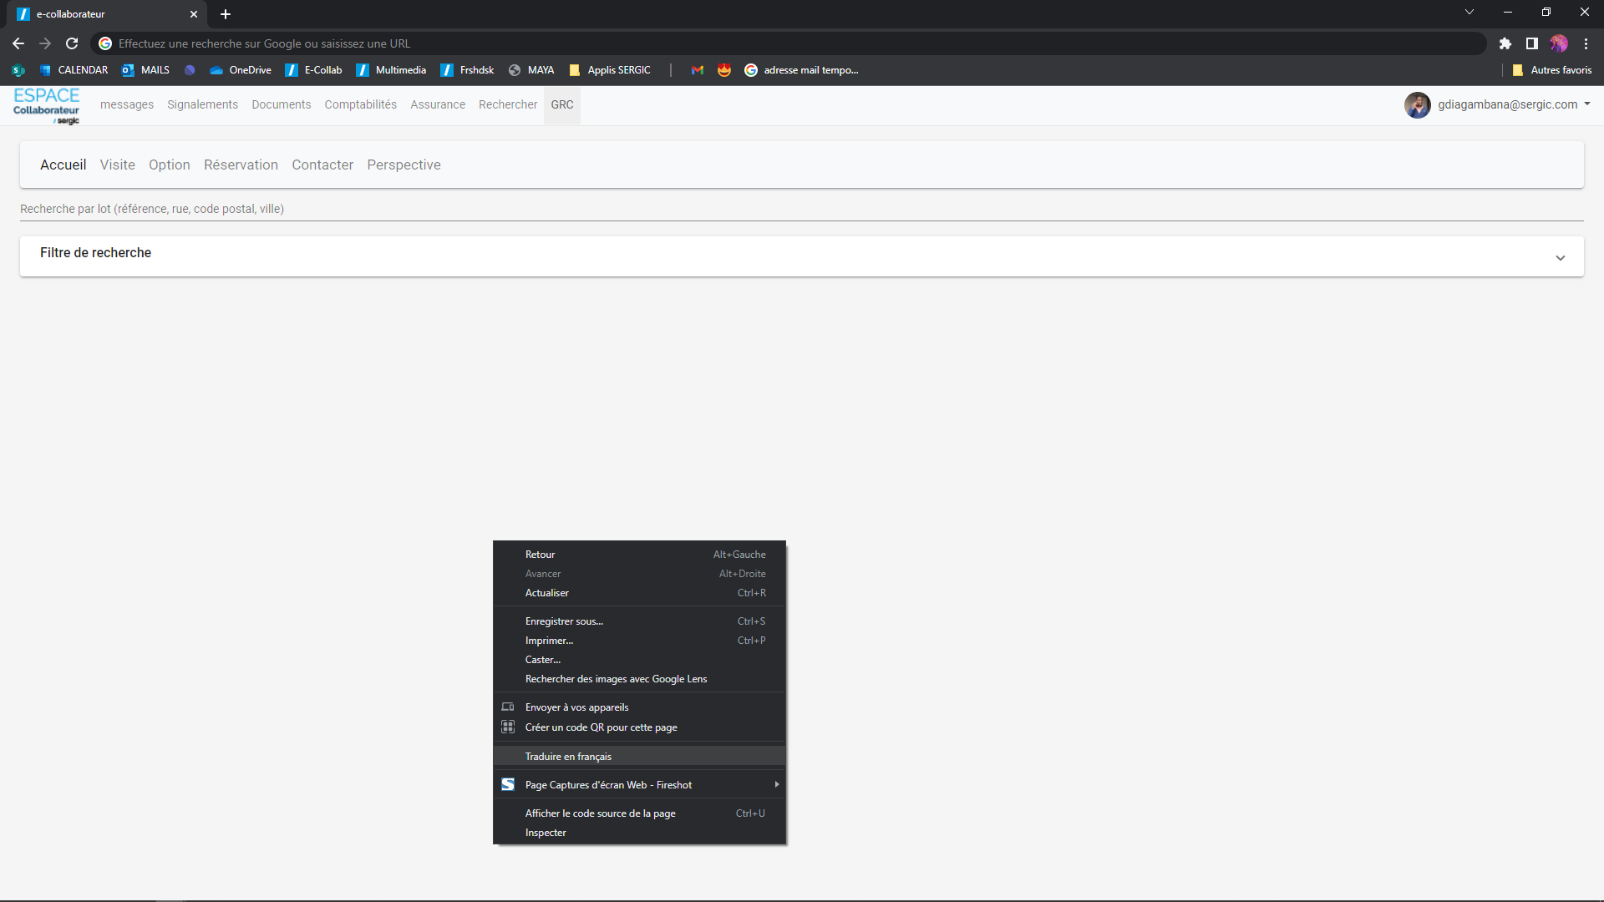Screen dimensions: 1604x902
Task: Select Traduire en français menu entry
Action: [x=568, y=757]
